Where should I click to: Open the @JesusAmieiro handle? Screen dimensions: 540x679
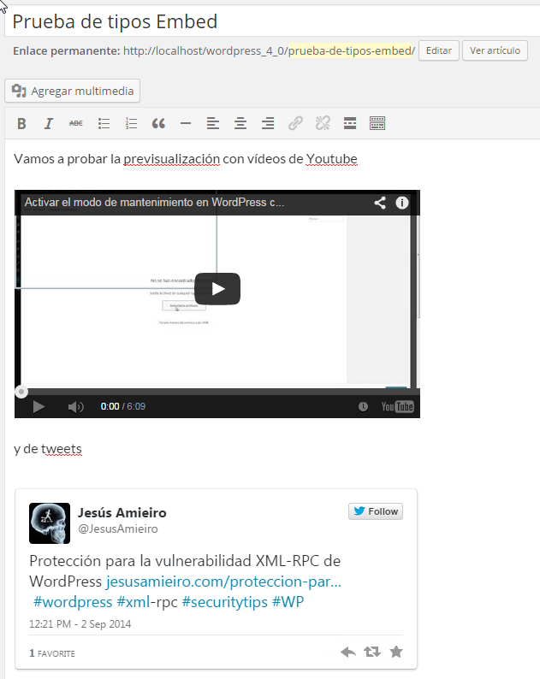click(118, 529)
